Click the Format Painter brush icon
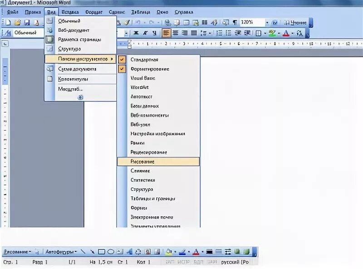The image size is (363, 269). [127, 23]
